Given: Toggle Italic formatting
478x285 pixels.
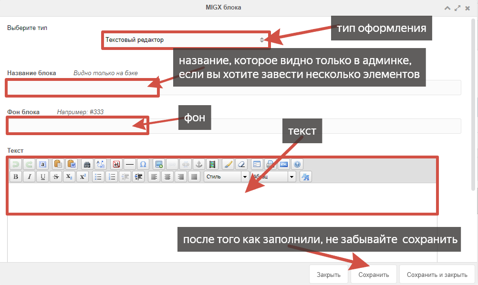Looking at the screenshot, I should click(x=29, y=177).
